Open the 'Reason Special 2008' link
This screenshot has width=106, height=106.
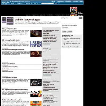48,96
